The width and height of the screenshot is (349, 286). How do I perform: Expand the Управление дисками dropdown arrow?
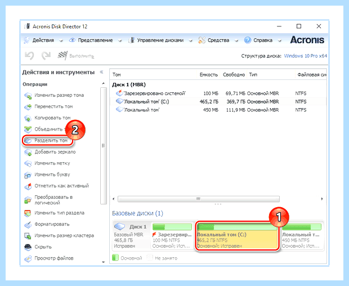(x=190, y=41)
